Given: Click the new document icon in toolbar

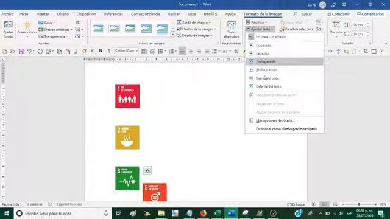Looking at the screenshot, I should pos(4,51).
